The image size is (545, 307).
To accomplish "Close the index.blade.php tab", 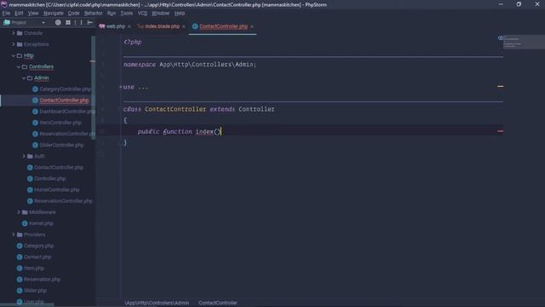I will 184,26.
